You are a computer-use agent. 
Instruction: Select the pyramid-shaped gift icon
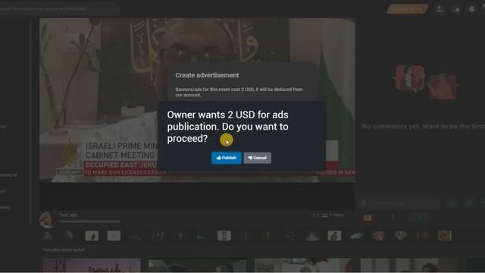[x=48, y=236]
